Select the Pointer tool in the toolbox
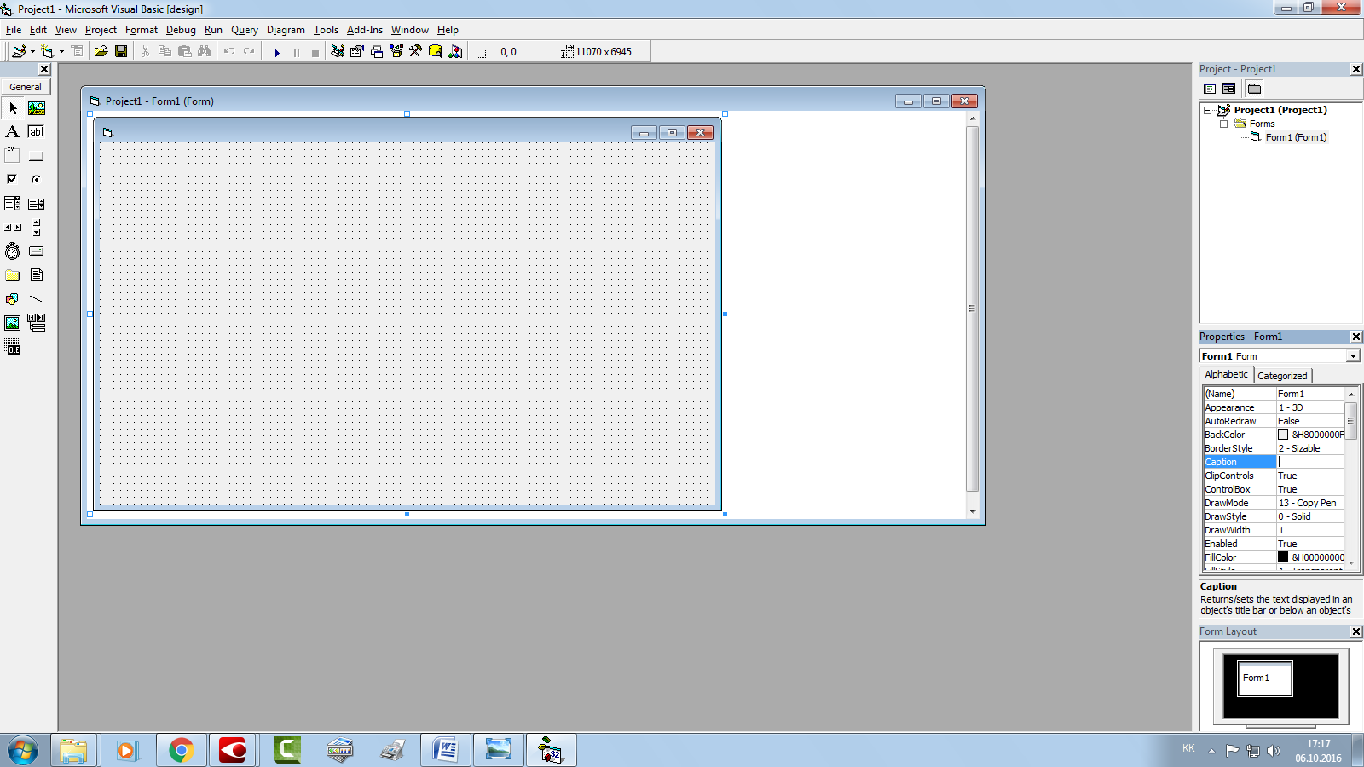 click(x=13, y=108)
